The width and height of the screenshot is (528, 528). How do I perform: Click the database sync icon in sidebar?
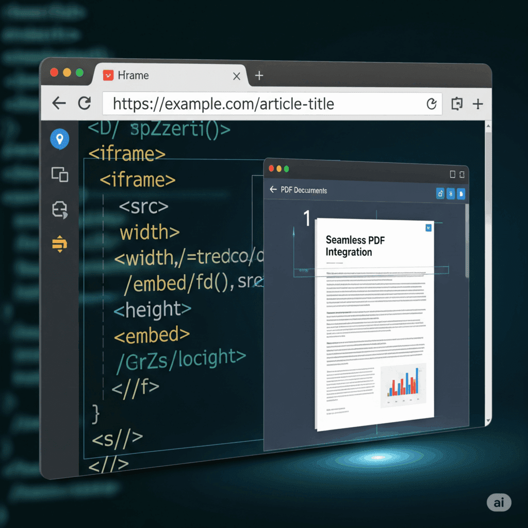pyautogui.click(x=60, y=209)
